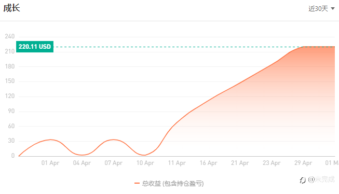Select the 07 Apr date on the axis
This screenshot has height=194, width=339.
[114, 163]
